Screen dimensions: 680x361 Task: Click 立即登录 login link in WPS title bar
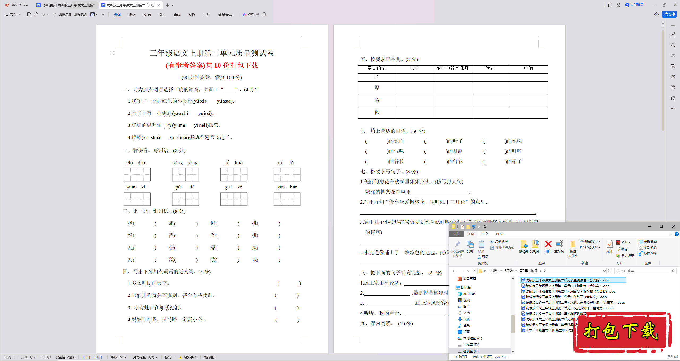coord(634,5)
